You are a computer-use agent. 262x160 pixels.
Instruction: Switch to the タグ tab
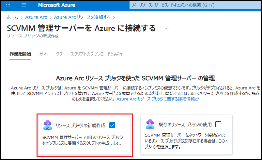[x=59, y=54]
